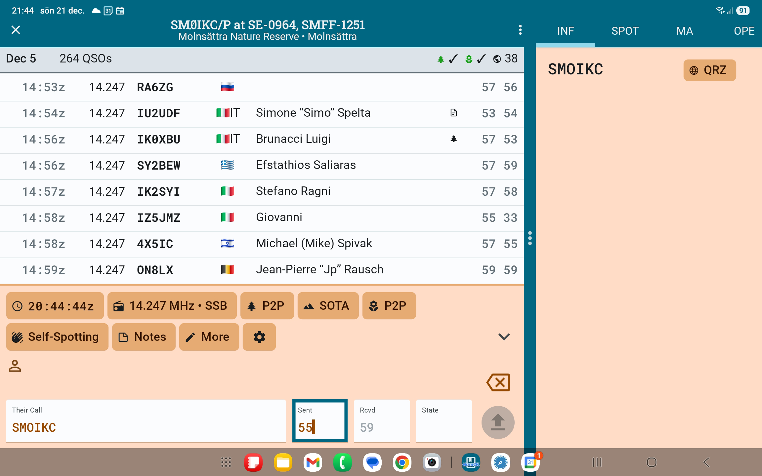Screen dimensions: 762x476
Task: Expand the More fields options
Action: click(209, 337)
